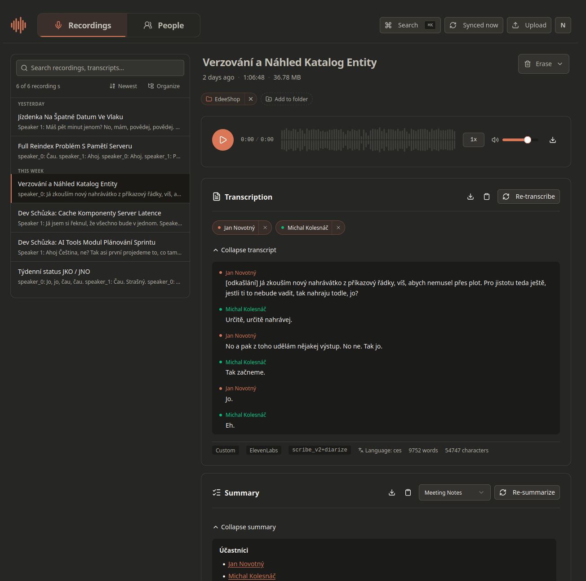Open Organize options
Screen dimensions: 586x581
[164, 86]
